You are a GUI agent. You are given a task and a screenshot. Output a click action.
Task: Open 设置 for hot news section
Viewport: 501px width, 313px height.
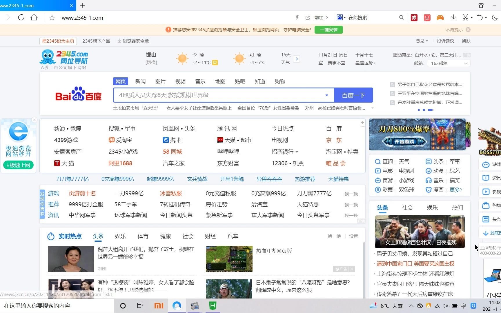(x=353, y=236)
